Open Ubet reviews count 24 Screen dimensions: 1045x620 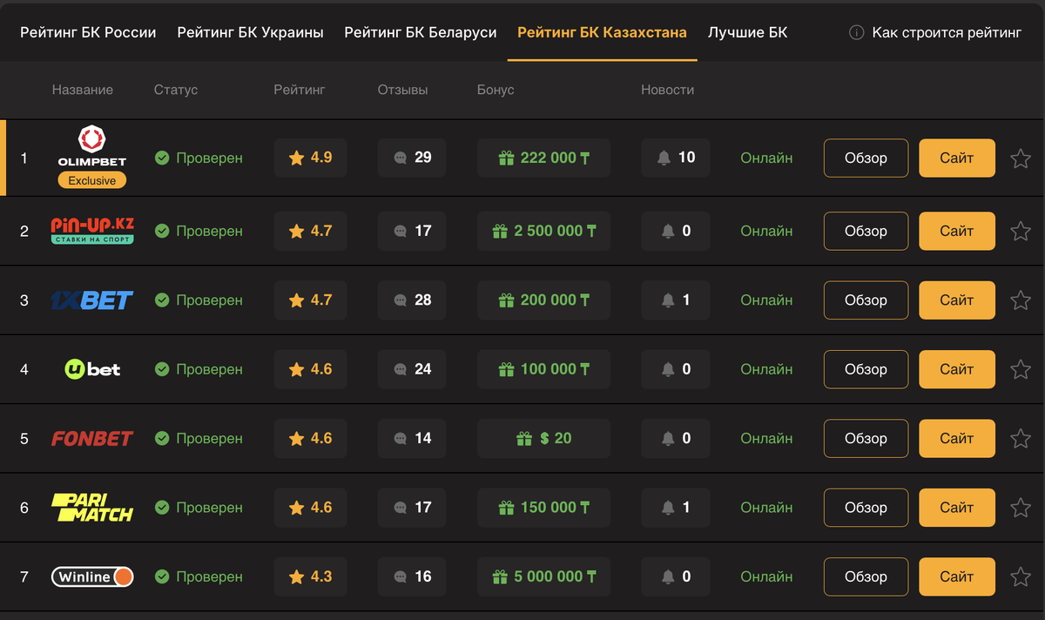(412, 369)
